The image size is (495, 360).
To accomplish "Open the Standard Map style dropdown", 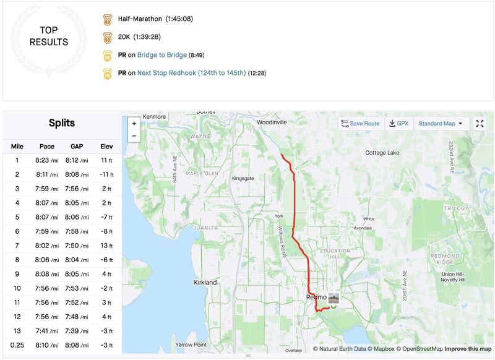I will [x=441, y=124].
